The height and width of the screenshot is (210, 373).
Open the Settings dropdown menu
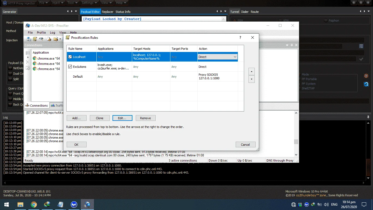90,3
